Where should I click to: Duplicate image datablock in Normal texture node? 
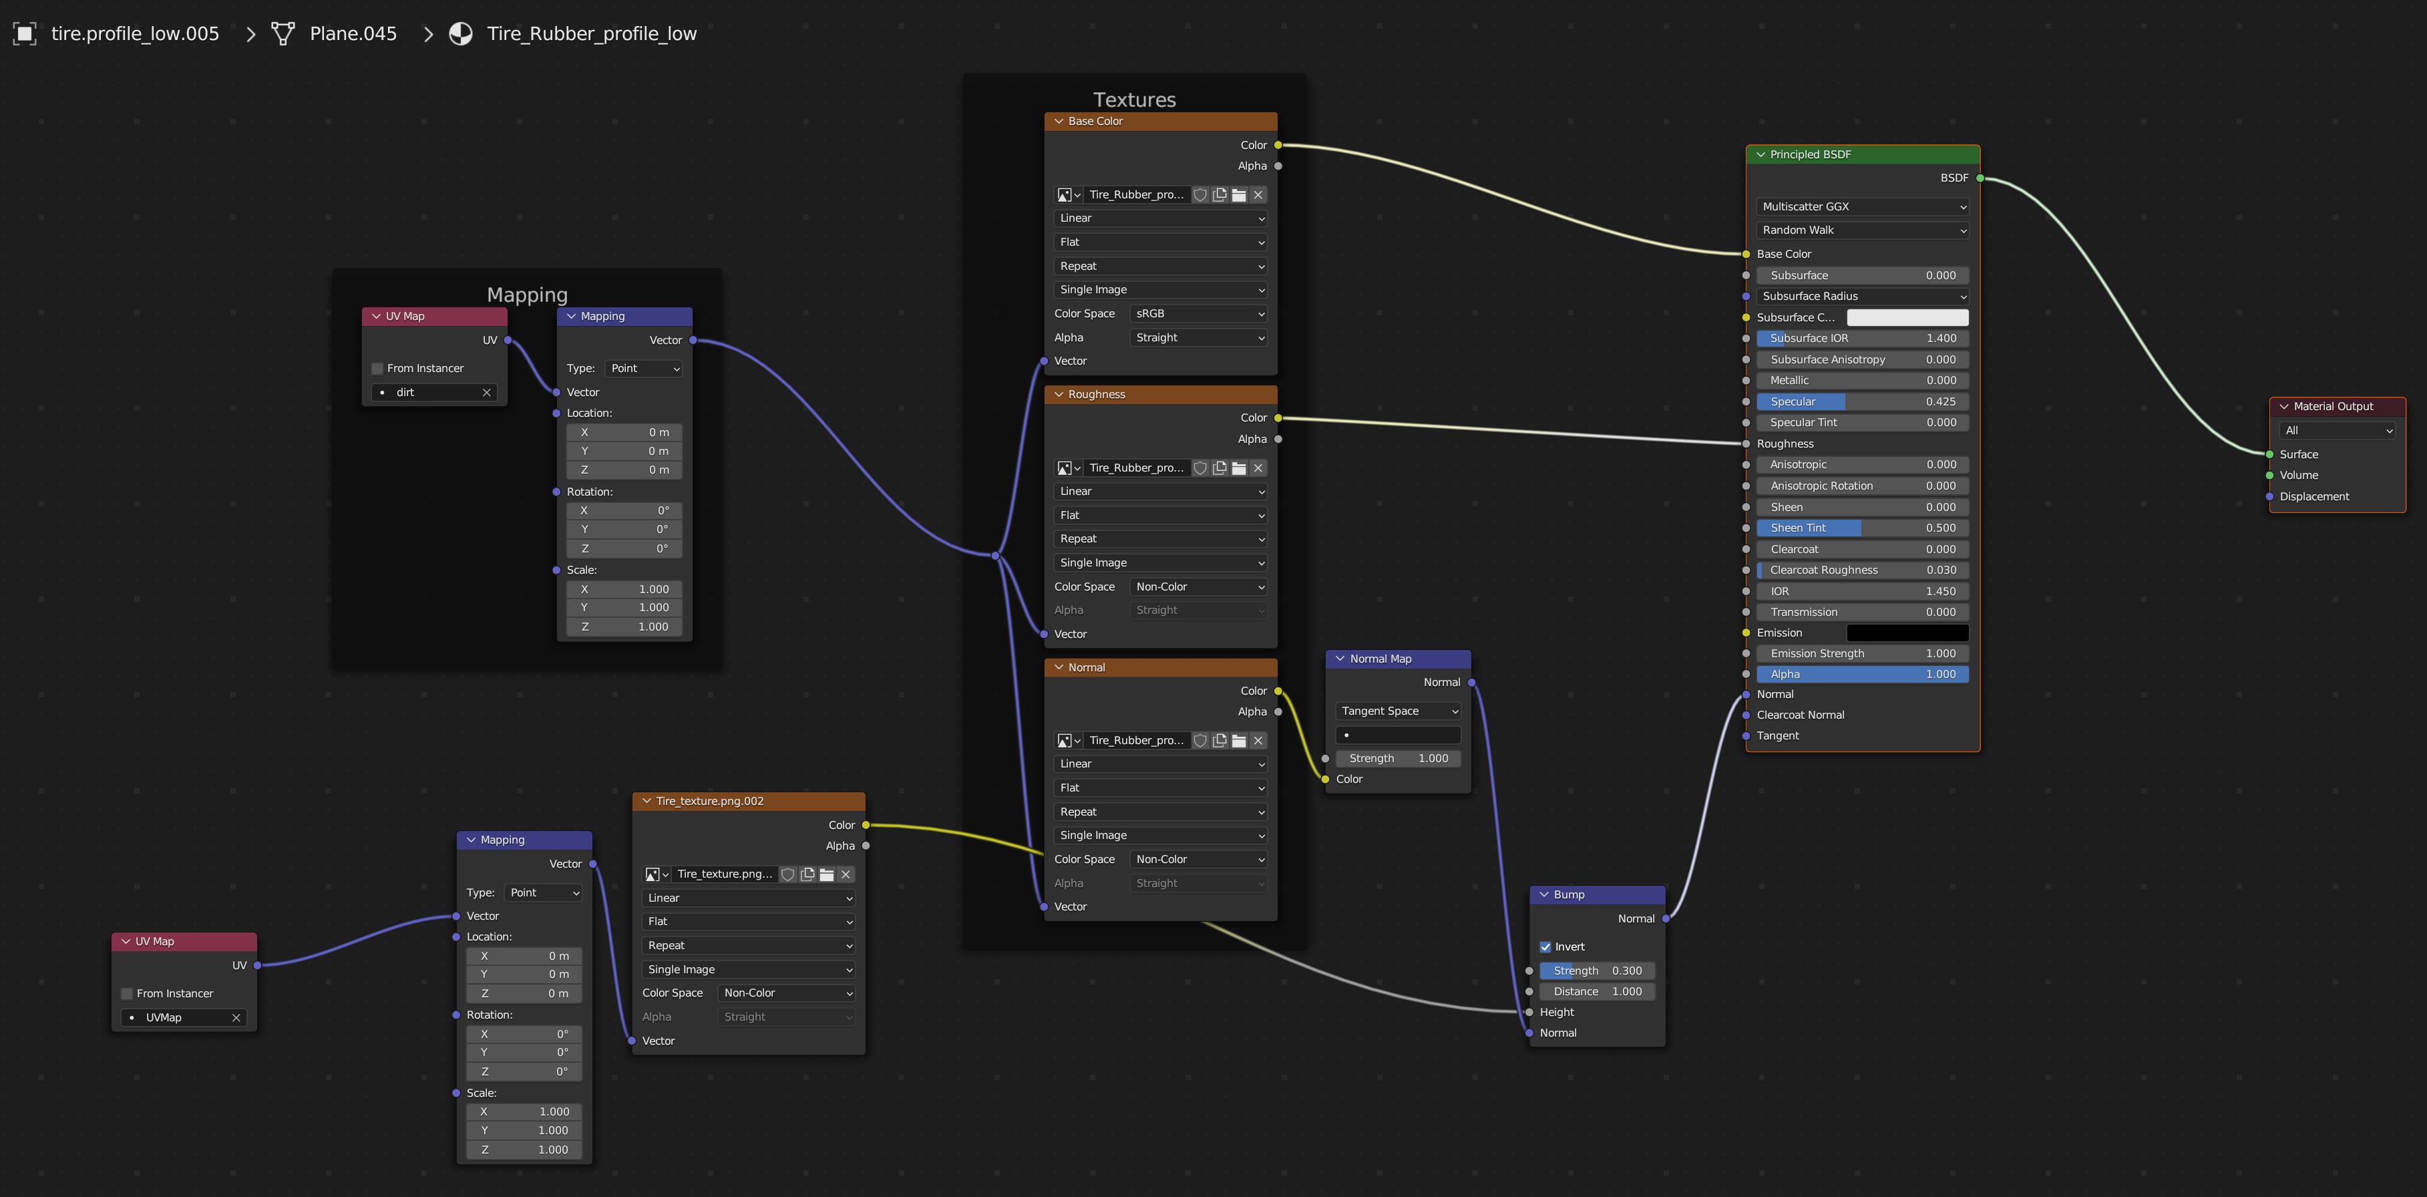click(1220, 741)
